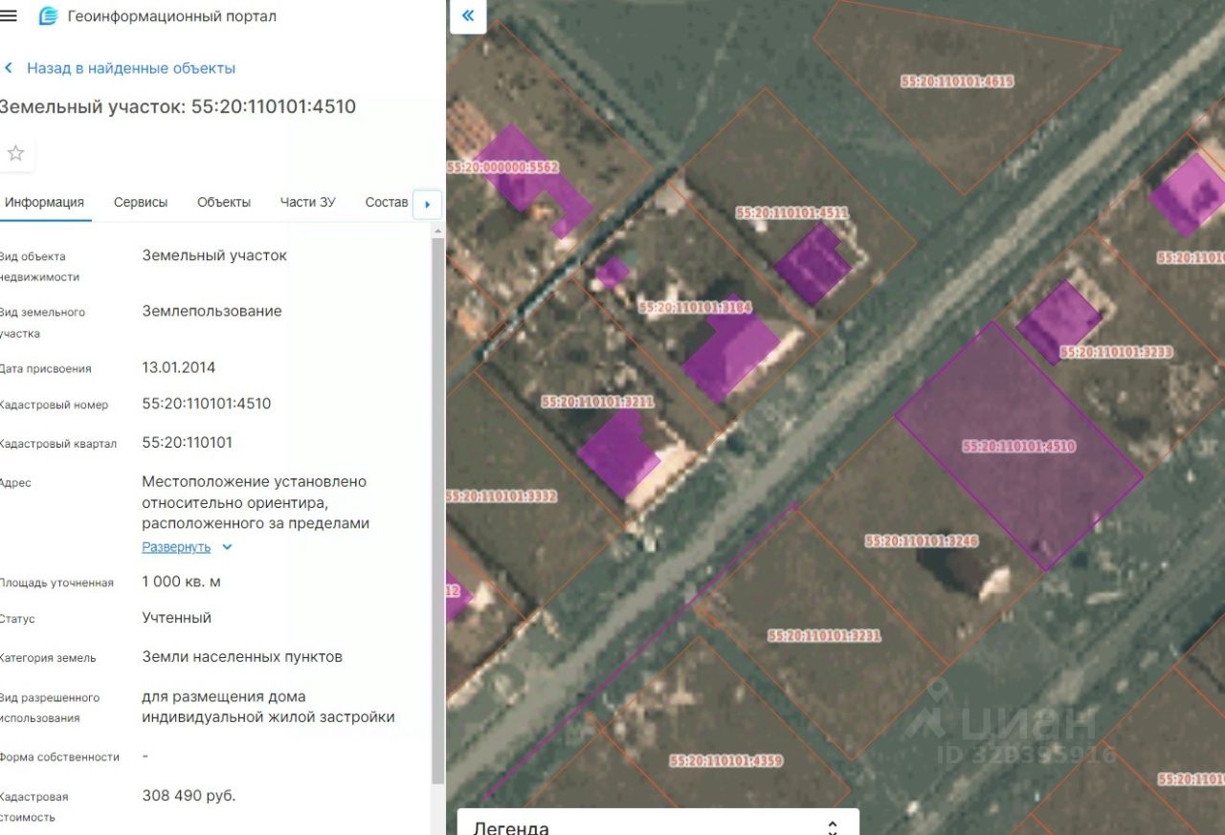Switch to the 'Объекты' tab
Image resolution: width=1225 pixels, height=835 pixels.
pos(224,202)
